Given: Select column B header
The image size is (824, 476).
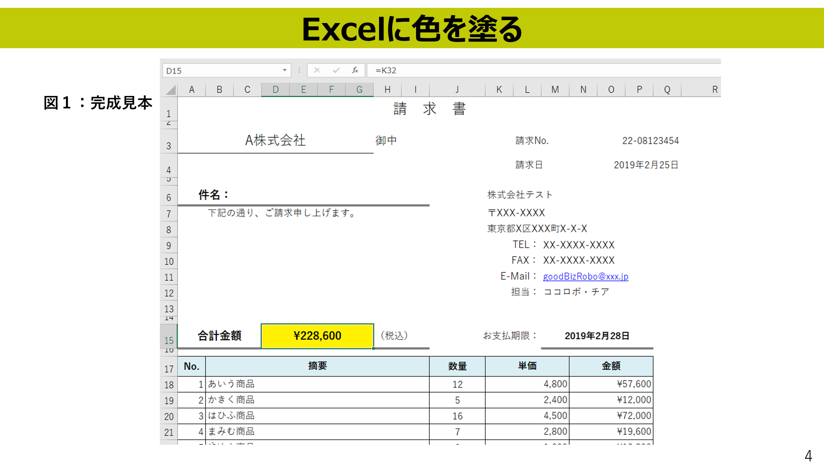Looking at the screenshot, I should coord(220,90).
